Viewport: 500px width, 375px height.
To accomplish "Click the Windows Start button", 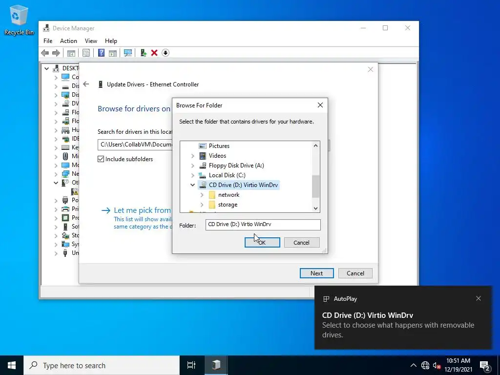I will pyautogui.click(x=12, y=365).
